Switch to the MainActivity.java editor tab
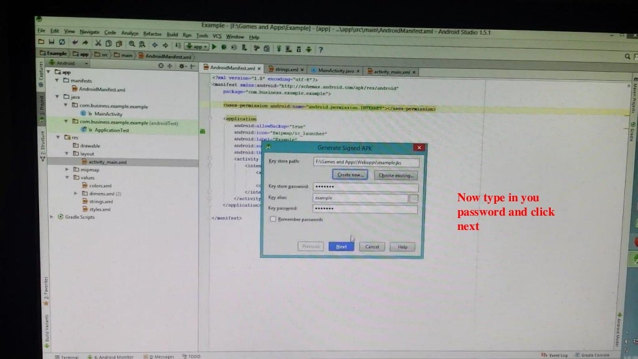The width and height of the screenshot is (638, 359). tap(336, 71)
